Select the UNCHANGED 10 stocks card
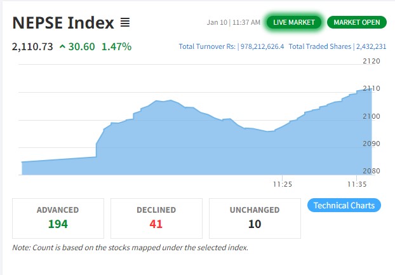 (x=255, y=217)
